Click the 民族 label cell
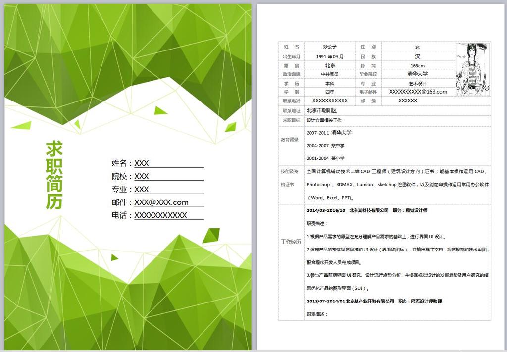Viewport: 507px width, 352px height. point(368,56)
